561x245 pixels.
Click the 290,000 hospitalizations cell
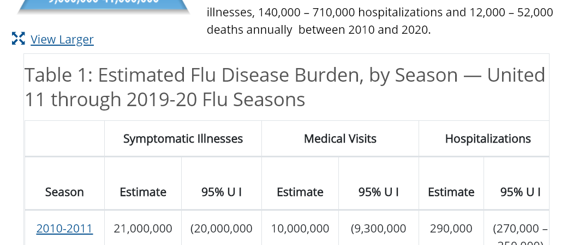[x=451, y=229]
